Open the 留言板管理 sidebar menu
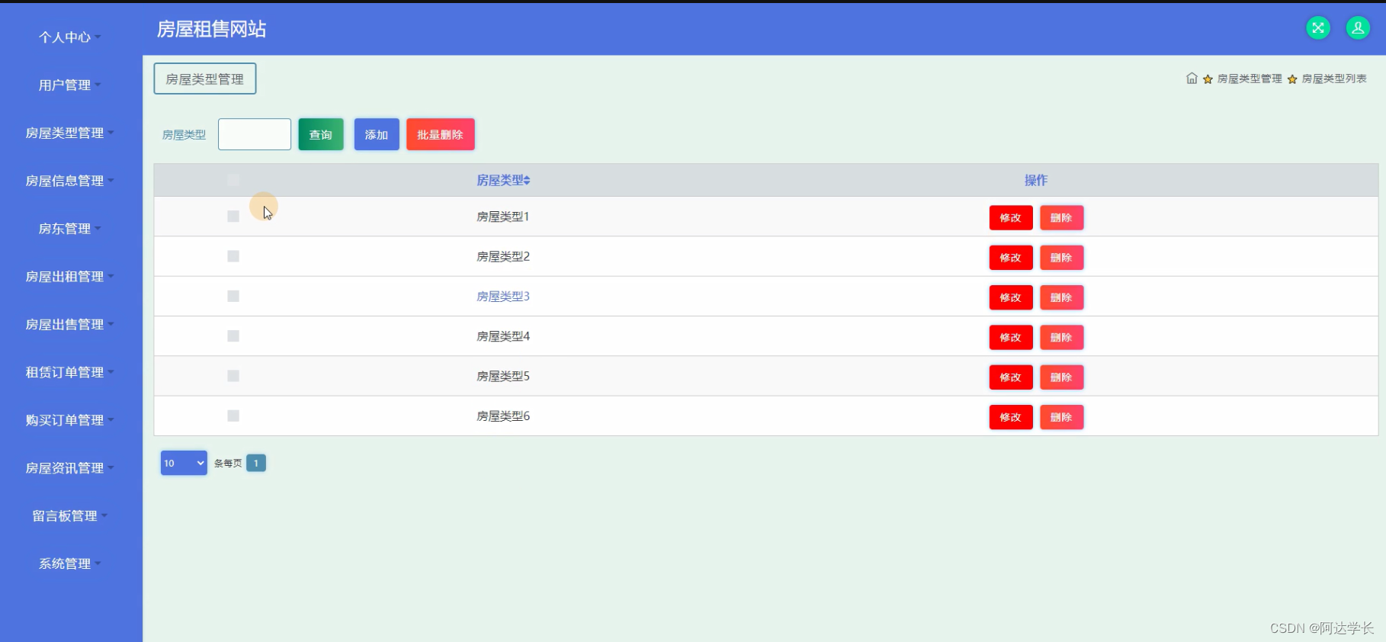The height and width of the screenshot is (642, 1386). tap(69, 516)
